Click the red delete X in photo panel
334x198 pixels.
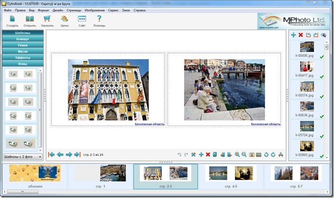(301, 35)
